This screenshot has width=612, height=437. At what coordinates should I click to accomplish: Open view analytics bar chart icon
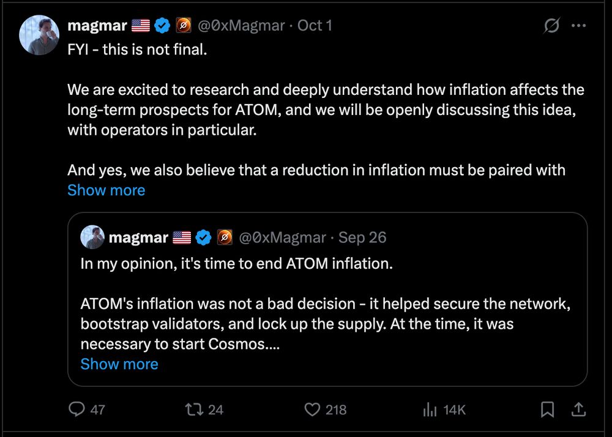[x=430, y=409]
